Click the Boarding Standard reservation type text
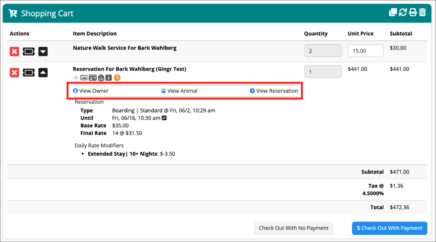436x242 pixels. pyautogui.click(x=163, y=111)
